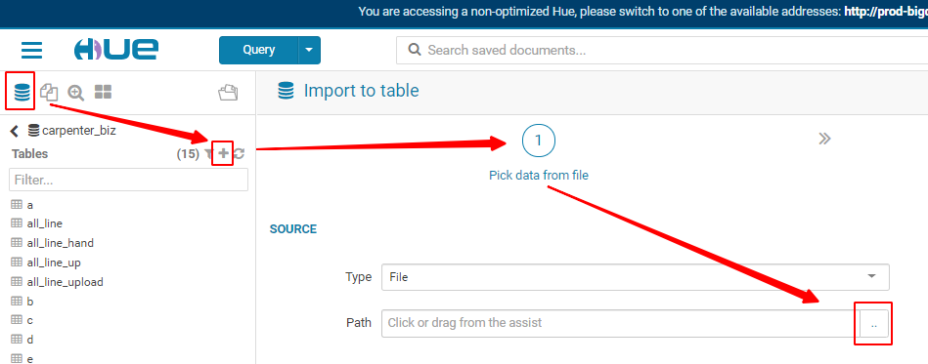The image size is (928, 364).
Task: Click the plus icon to create table
Action: coord(223,153)
